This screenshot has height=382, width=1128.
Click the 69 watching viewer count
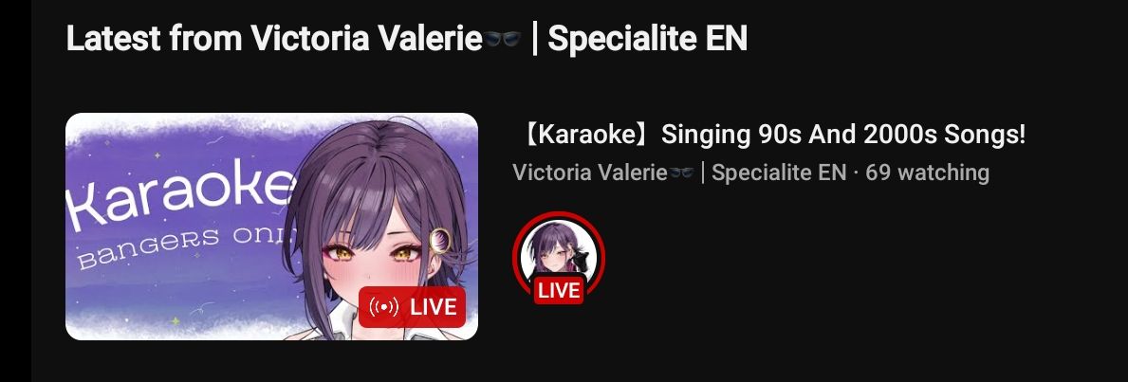(x=927, y=173)
